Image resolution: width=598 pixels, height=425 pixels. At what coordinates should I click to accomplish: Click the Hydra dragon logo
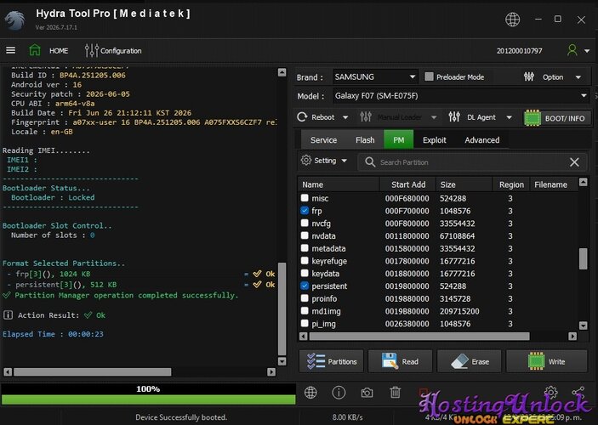(15, 19)
